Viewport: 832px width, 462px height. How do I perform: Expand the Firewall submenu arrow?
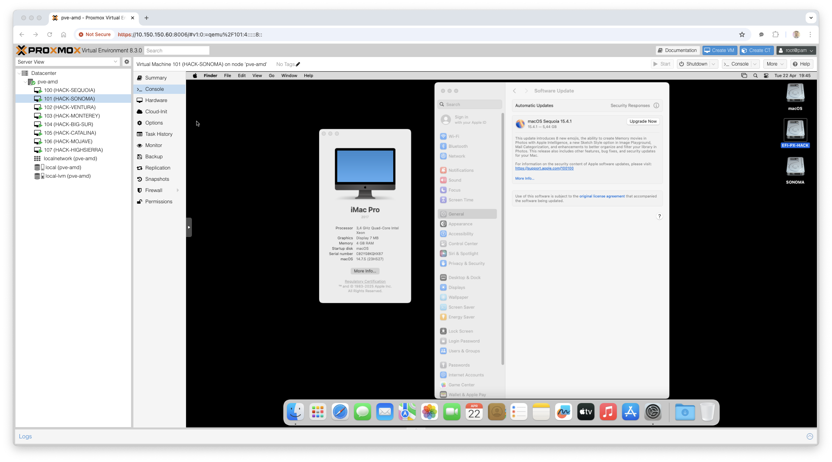178,190
